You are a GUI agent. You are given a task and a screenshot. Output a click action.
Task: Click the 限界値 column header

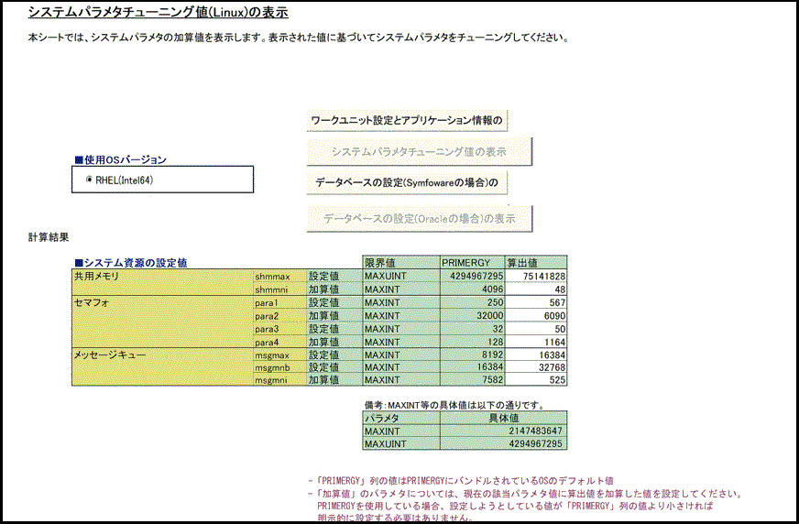tap(401, 263)
